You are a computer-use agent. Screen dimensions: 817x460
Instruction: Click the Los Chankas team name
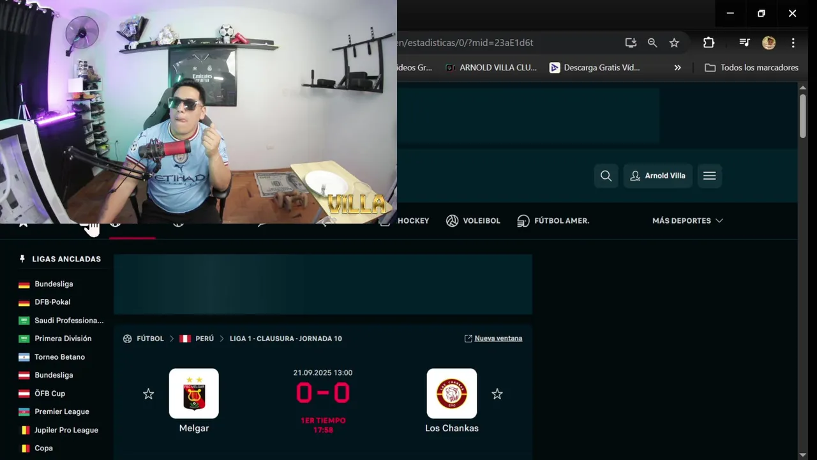[452, 428]
